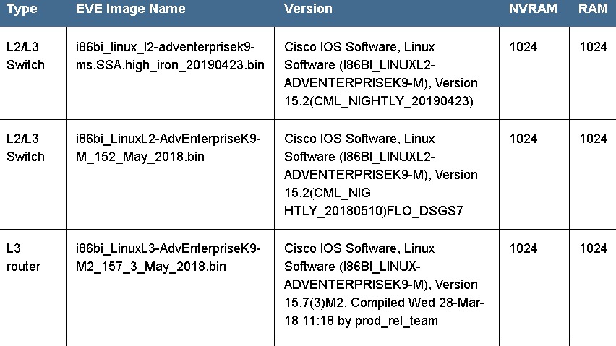Click NVRAM value 1024 in M_152_May_2018 row
616x346 pixels.
point(523,139)
